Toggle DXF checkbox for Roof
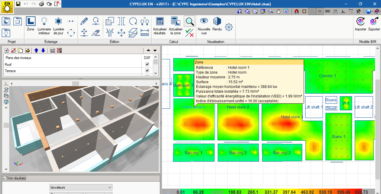Image resolution: width=381 pixels, height=194 pixels. point(147,64)
